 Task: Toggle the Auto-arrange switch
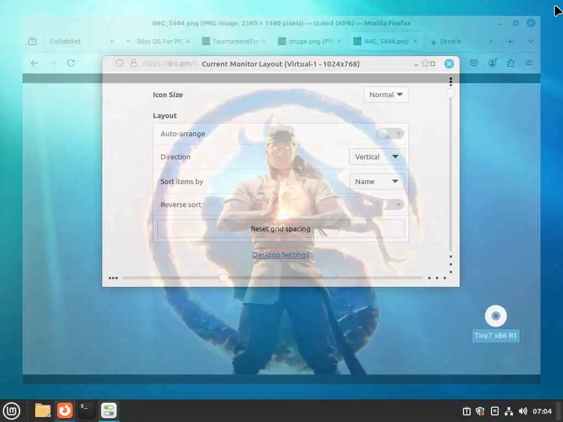click(390, 134)
